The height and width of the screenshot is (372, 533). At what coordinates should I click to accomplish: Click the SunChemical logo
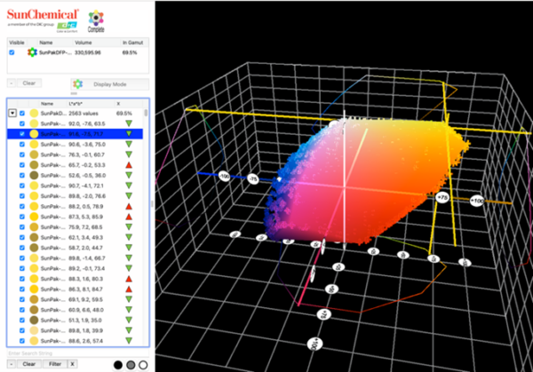tap(43, 15)
